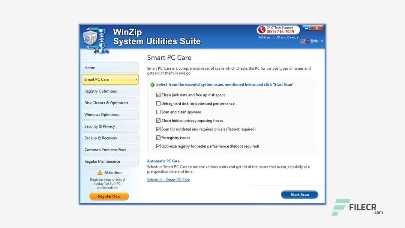Screen dimensions: 405x228
Task: Click the orange Register Now button
Action: coord(109,196)
